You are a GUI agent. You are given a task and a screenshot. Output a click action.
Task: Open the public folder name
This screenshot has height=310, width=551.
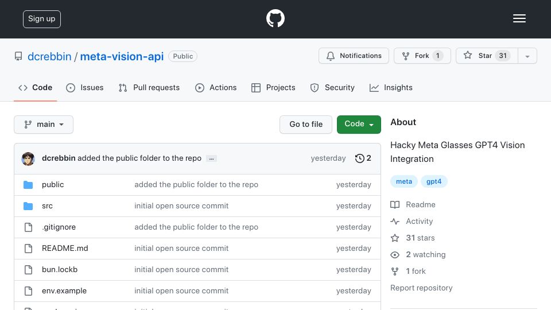pos(53,184)
